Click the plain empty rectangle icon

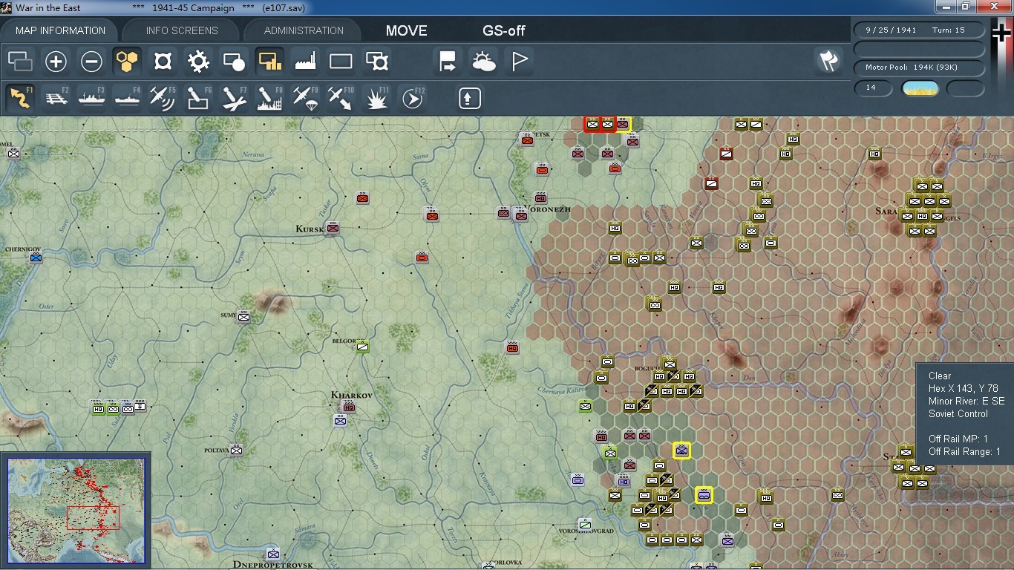341,61
